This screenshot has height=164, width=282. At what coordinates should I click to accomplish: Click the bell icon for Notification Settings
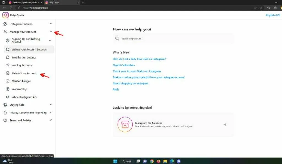[x=7, y=57]
